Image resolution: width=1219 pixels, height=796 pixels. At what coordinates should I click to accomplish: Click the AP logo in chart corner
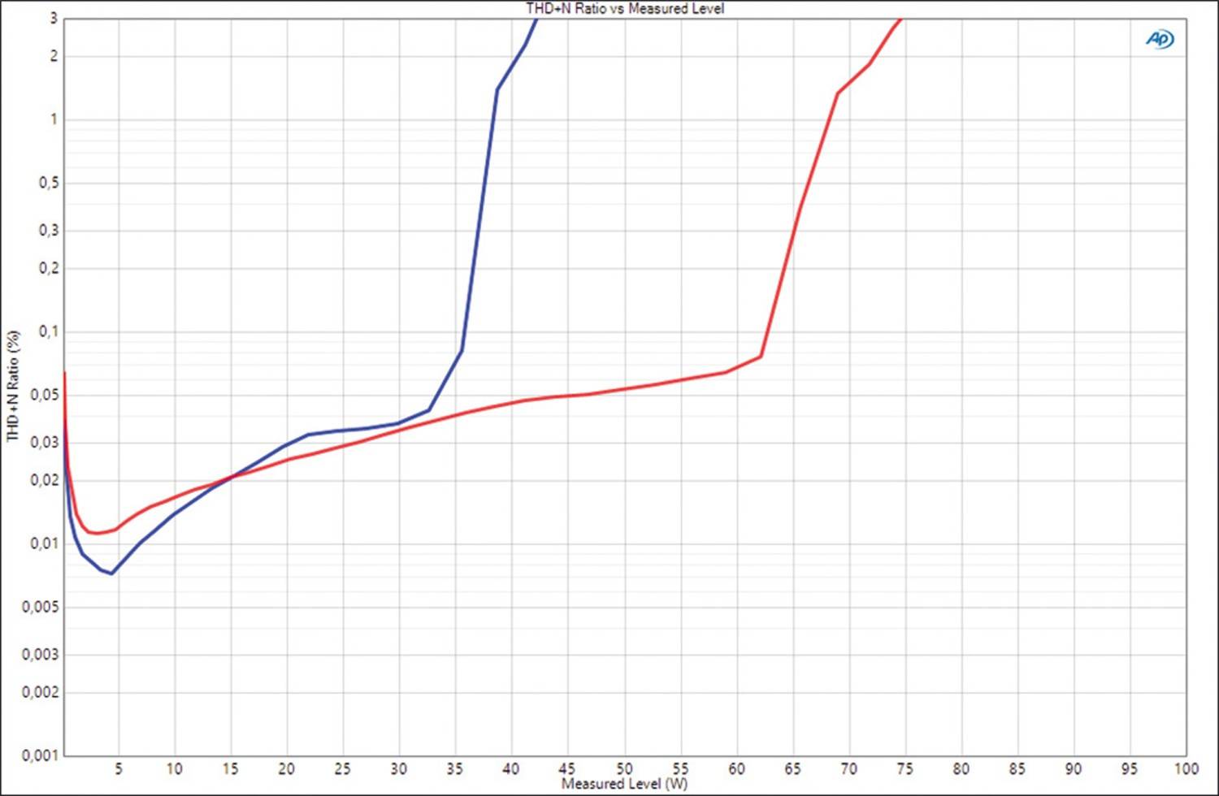click(x=1160, y=39)
